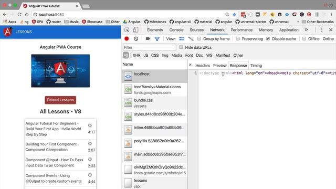Click the zoom magnifier in address bar
This screenshot has height=189, width=336.
tap(227, 14)
